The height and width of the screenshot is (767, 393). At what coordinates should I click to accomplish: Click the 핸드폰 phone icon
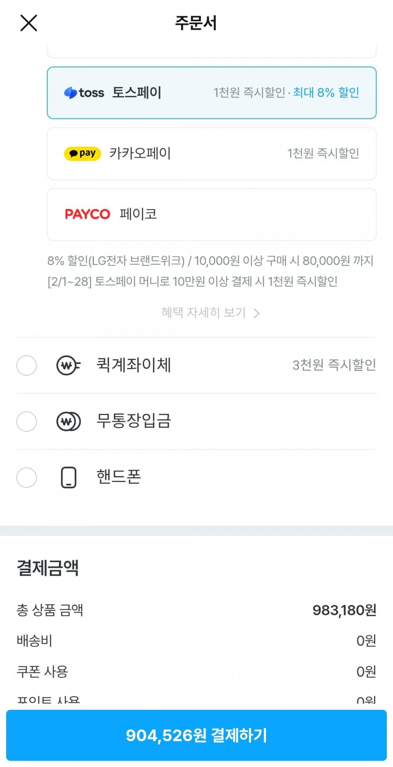click(69, 477)
